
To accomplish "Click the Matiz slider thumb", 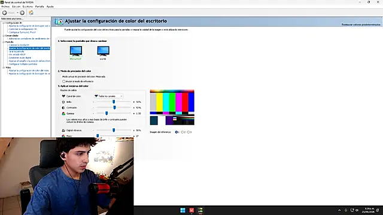I will coord(98,136).
